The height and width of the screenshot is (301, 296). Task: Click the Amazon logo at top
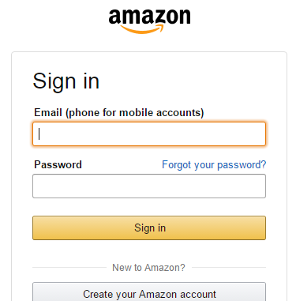coord(149,21)
